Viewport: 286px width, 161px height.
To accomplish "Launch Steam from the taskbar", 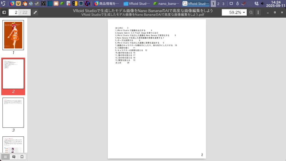I will 37,4.
